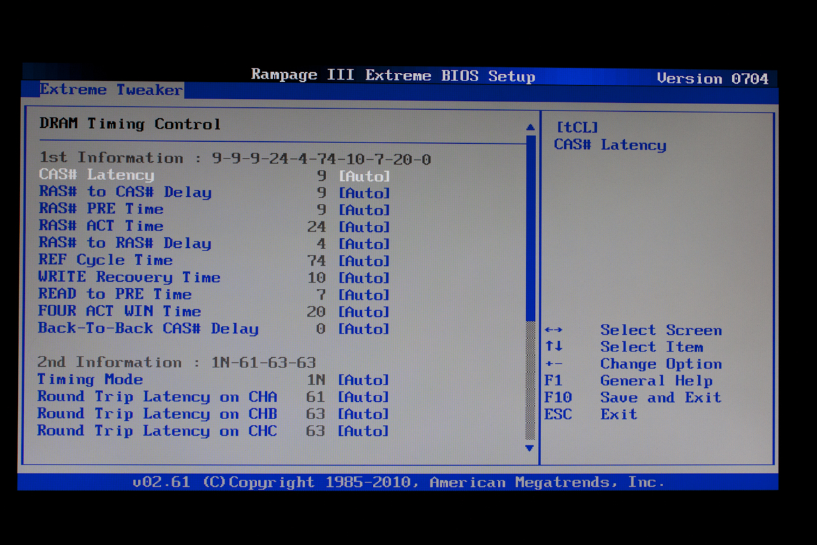Select the Back-To-Back CAS# Delay label

click(x=148, y=328)
